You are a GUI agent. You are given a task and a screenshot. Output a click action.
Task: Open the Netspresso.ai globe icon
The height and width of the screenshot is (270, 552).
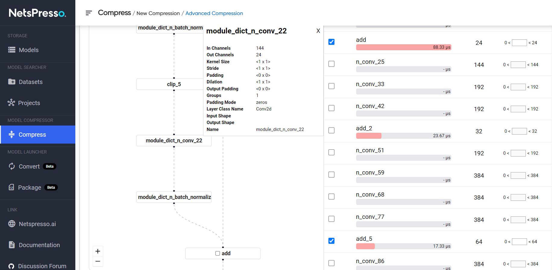coord(12,224)
